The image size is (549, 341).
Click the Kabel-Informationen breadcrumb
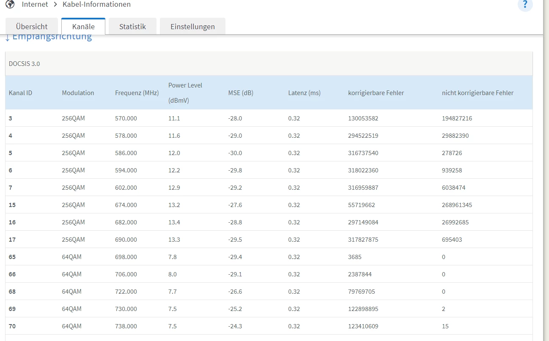click(x=96, y=4)
